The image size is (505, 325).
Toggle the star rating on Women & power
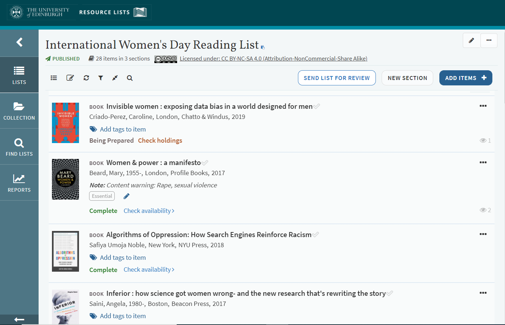205,162
